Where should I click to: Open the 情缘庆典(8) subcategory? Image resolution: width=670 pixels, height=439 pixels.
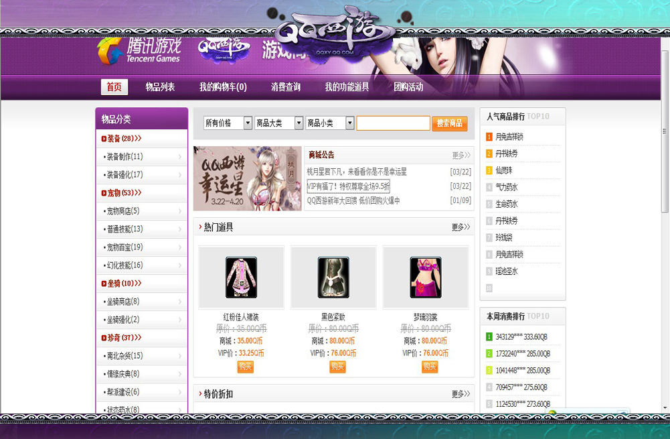(123, 374)
